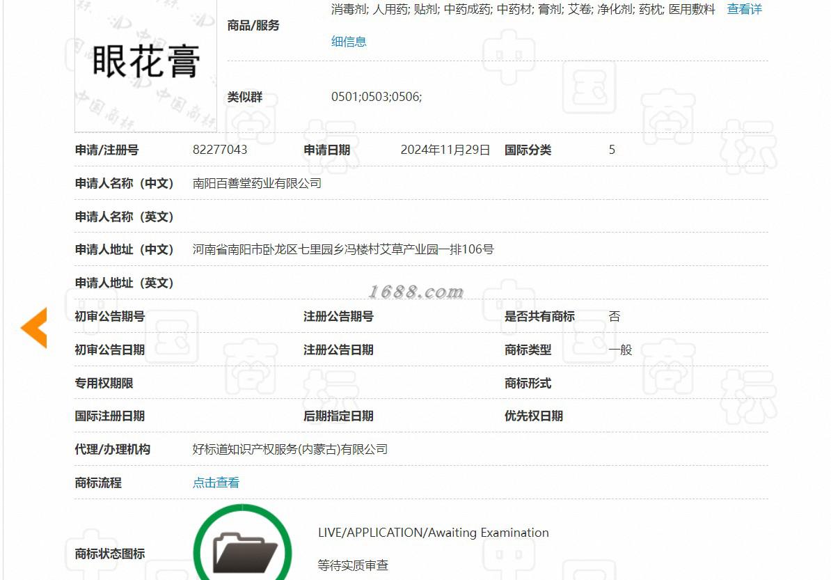
Task: Click applicant name 南阳百善堂药业有限公司
Action: pos(257,183)
